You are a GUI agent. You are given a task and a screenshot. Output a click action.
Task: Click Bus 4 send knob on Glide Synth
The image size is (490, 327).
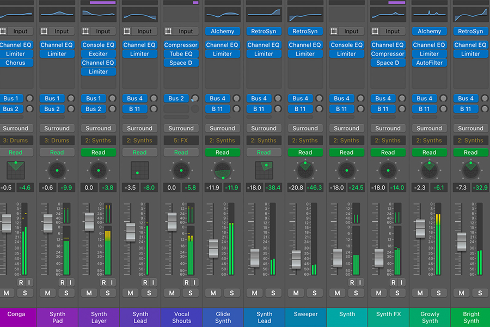pos(236,98)
